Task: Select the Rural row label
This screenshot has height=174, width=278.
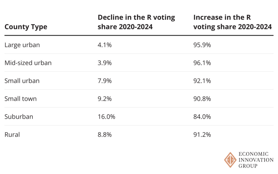Action: [x=12, y=135]
